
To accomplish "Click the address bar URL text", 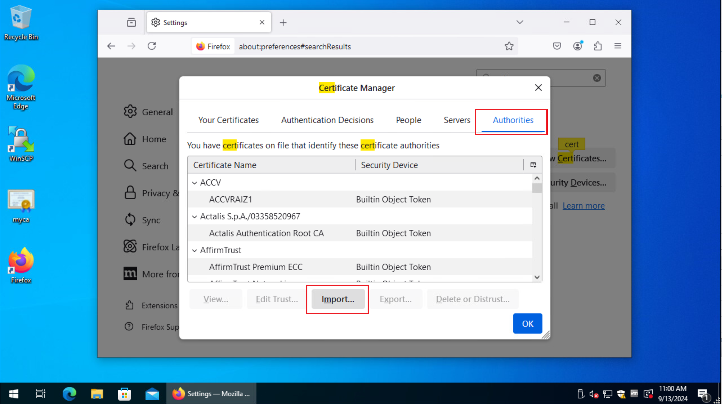I will pyautogui.click(x=295, y=46).
